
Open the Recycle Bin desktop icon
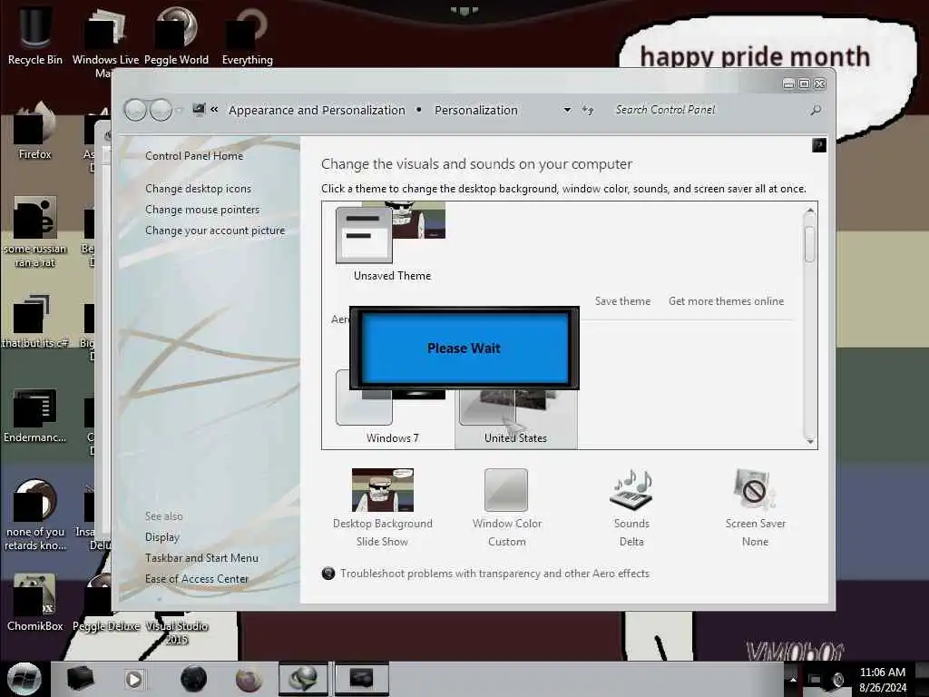(34, 35)
